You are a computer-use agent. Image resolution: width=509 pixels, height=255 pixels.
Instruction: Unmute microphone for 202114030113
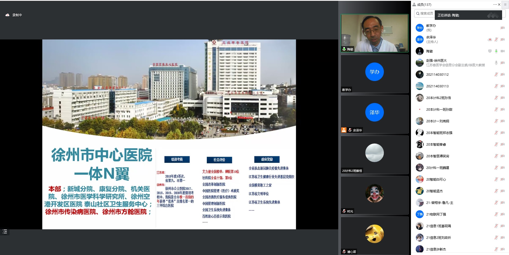[x=496, y=86]
